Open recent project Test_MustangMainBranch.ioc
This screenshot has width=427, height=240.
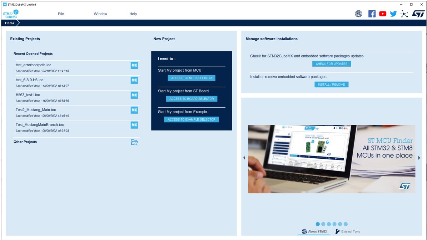40,125
